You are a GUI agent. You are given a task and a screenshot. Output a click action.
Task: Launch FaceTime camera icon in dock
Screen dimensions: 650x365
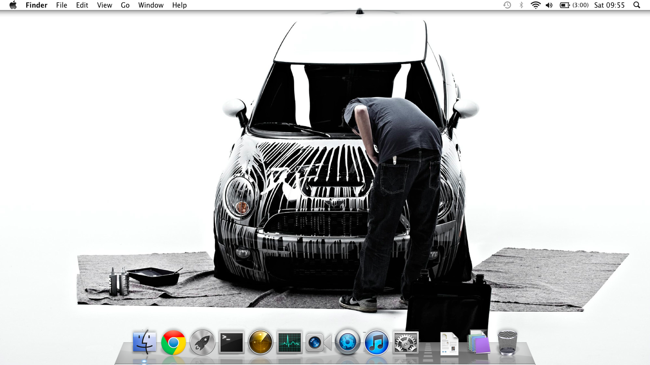318,343
